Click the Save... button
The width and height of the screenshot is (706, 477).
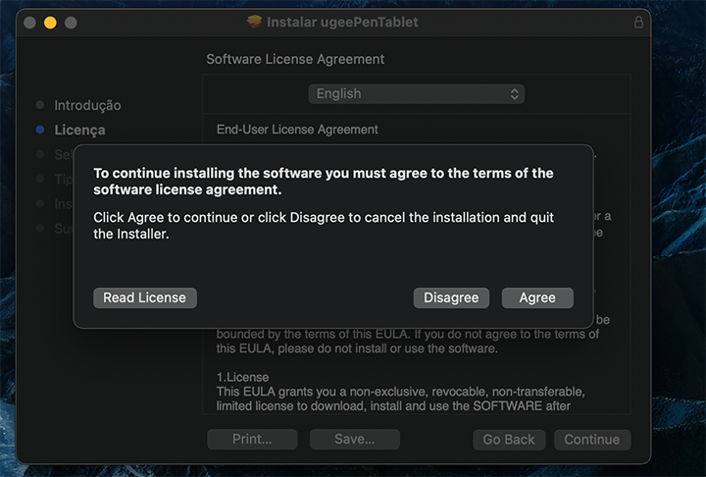click(354, 440)
